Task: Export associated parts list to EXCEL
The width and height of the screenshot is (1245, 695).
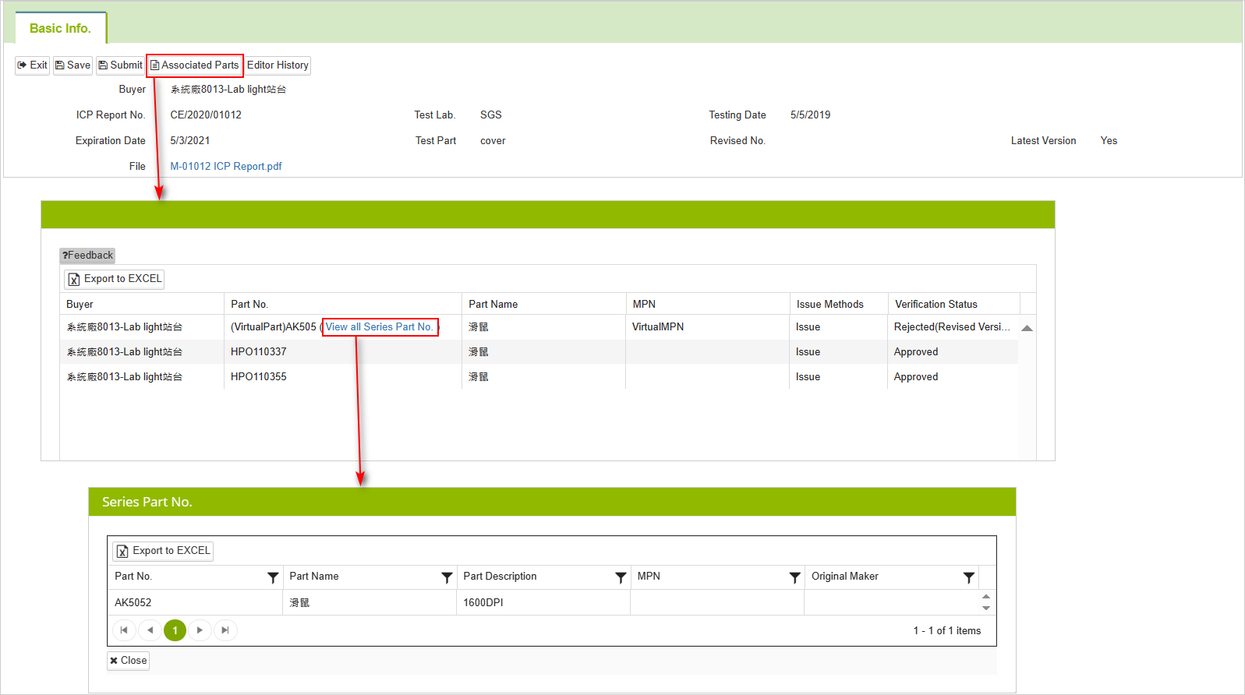Action: (x=115, y=279)
